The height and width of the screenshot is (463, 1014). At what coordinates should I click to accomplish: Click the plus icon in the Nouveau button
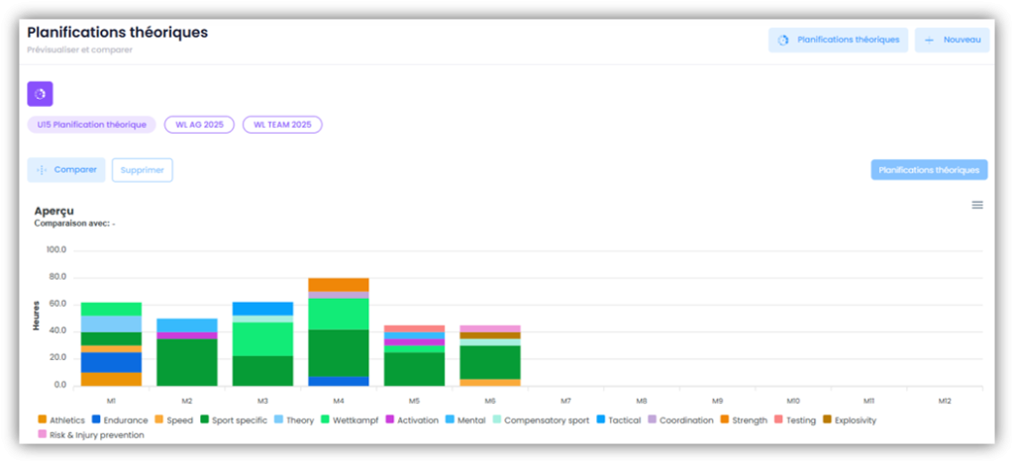929,41
